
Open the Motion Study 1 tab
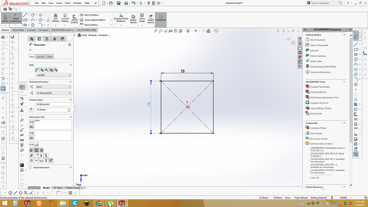pos(74,188)
